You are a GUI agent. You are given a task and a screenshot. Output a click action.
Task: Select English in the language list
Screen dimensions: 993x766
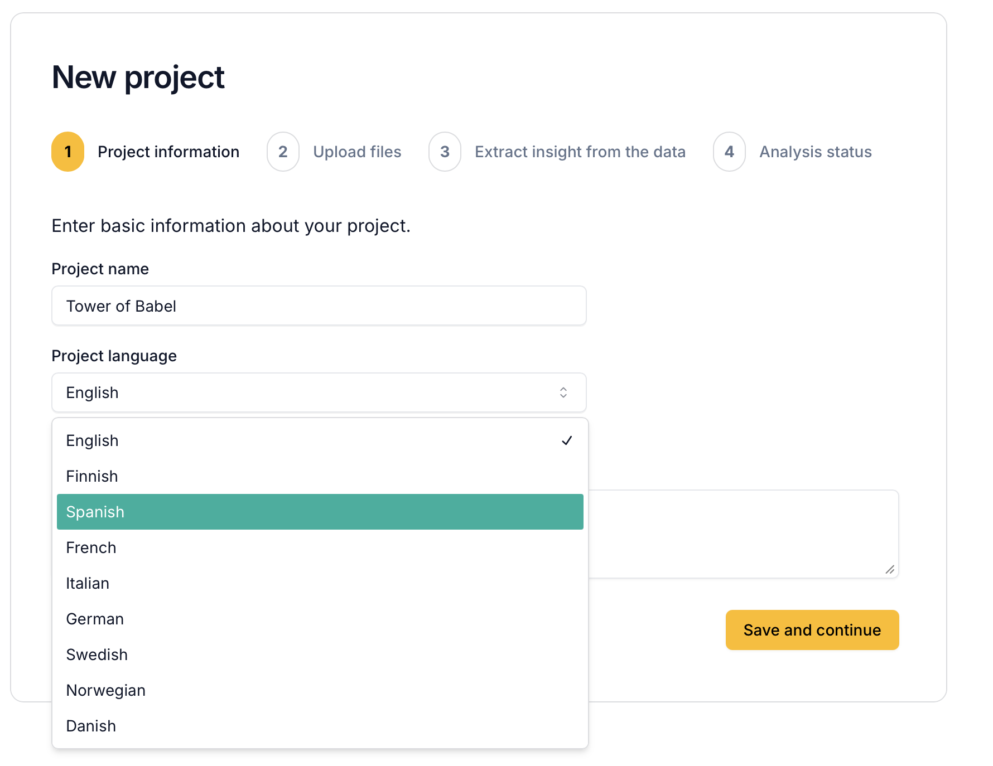pos(223,440)
